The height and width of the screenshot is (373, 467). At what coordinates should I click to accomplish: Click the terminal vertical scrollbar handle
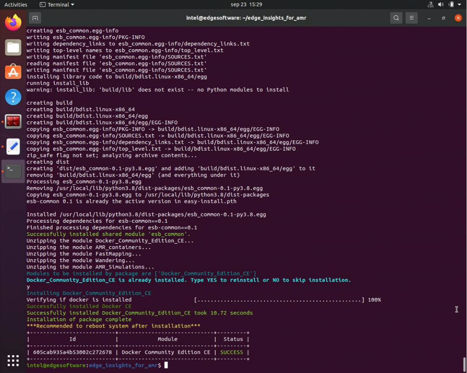(464, 364)
